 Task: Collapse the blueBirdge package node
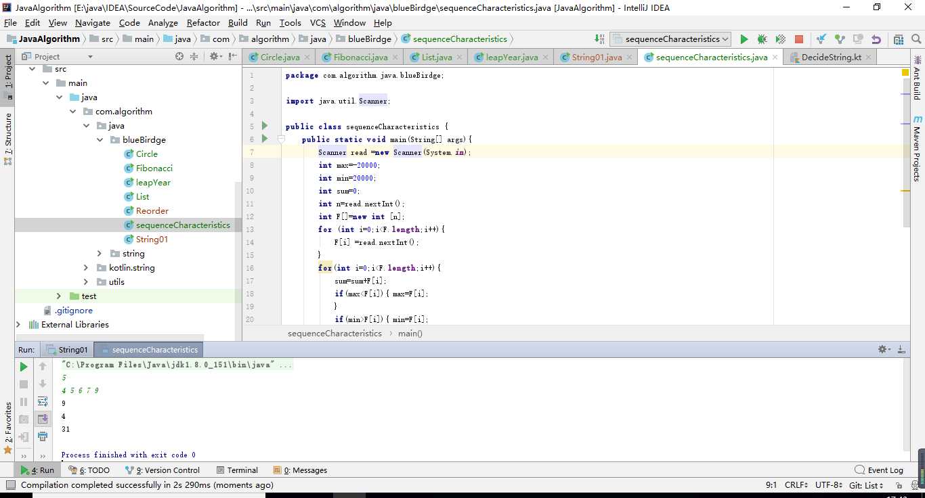100,140
